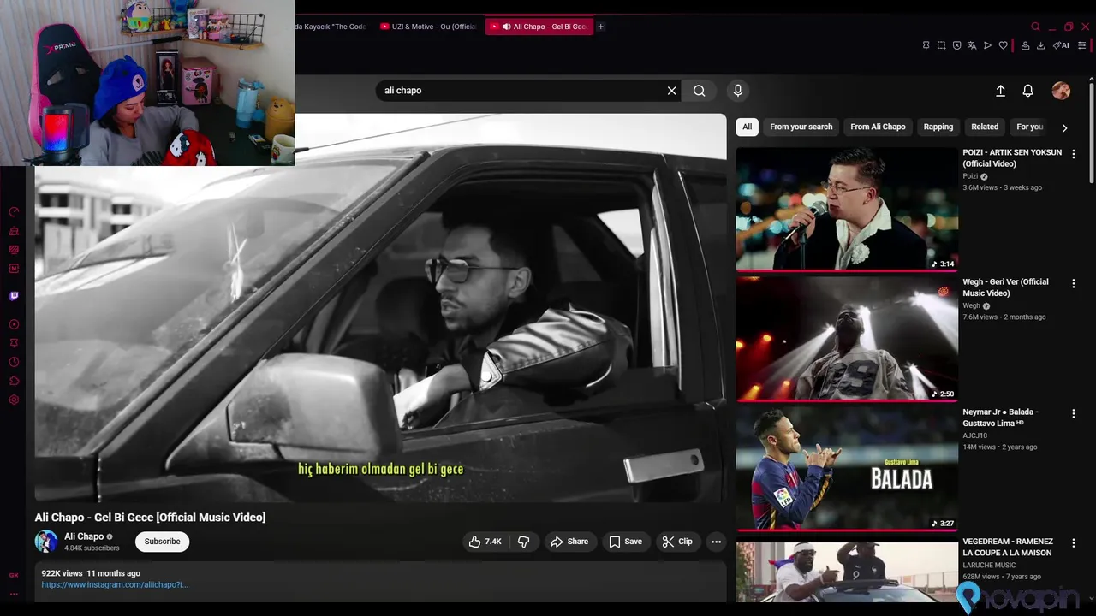This screenshot has height=616, width=1096.
Task: Open Ali Chapo channel name link
Action: 84,536
